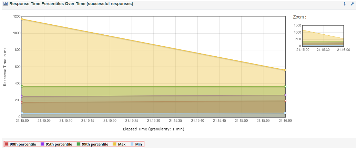
Task: Select the Max data point at 21:16:00
Action: (x=285, y=70)
